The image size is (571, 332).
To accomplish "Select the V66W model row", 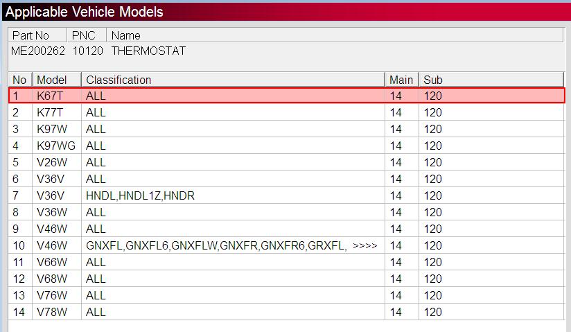I will coord(287,262).
